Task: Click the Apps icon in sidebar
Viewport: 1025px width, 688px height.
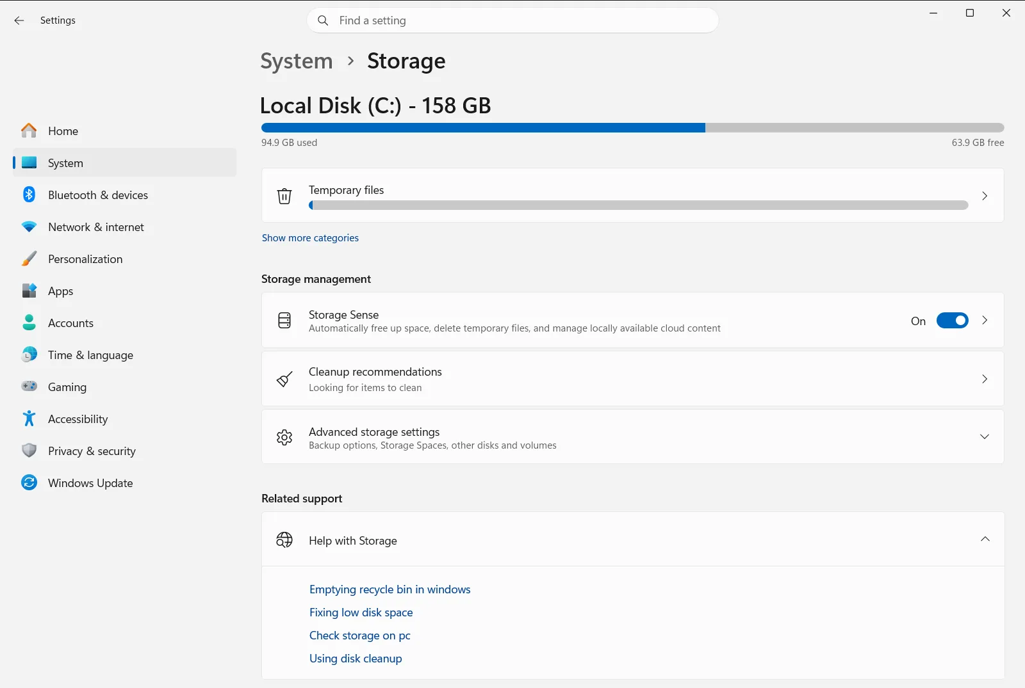Action: tap(29, 291)
